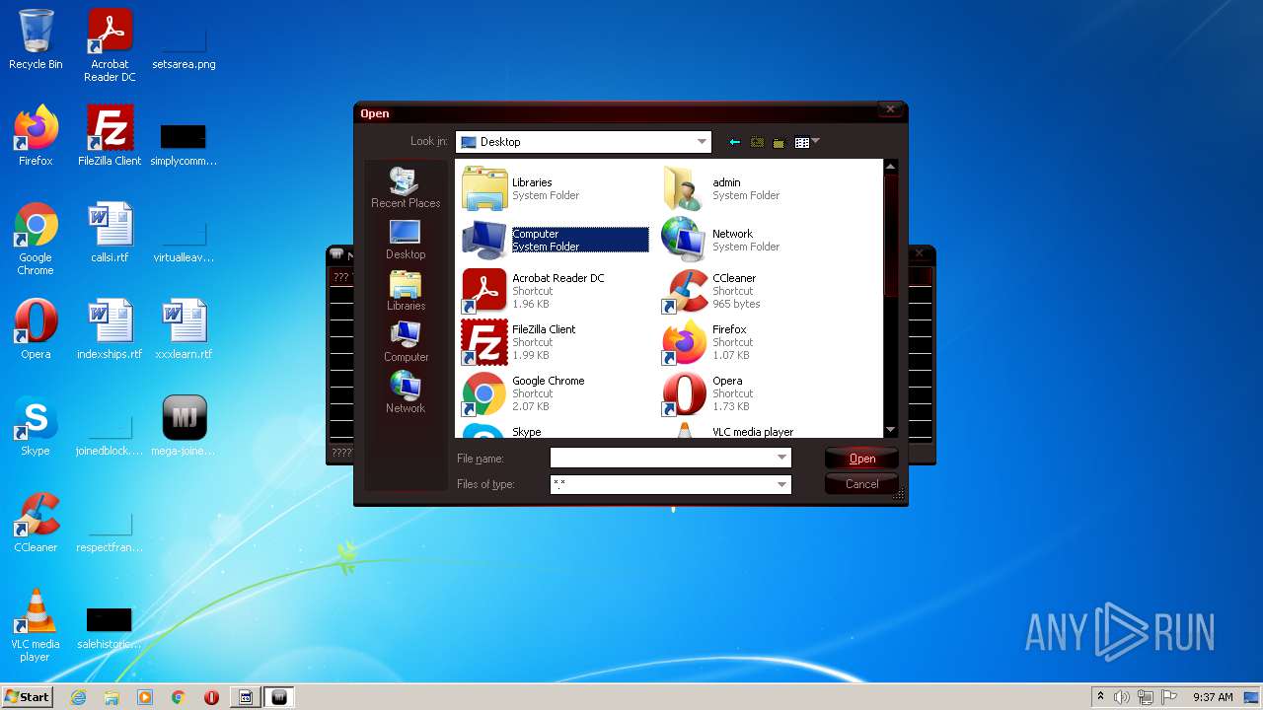
Task: Open volume control in system tray
Action: tap(1122, 697)
